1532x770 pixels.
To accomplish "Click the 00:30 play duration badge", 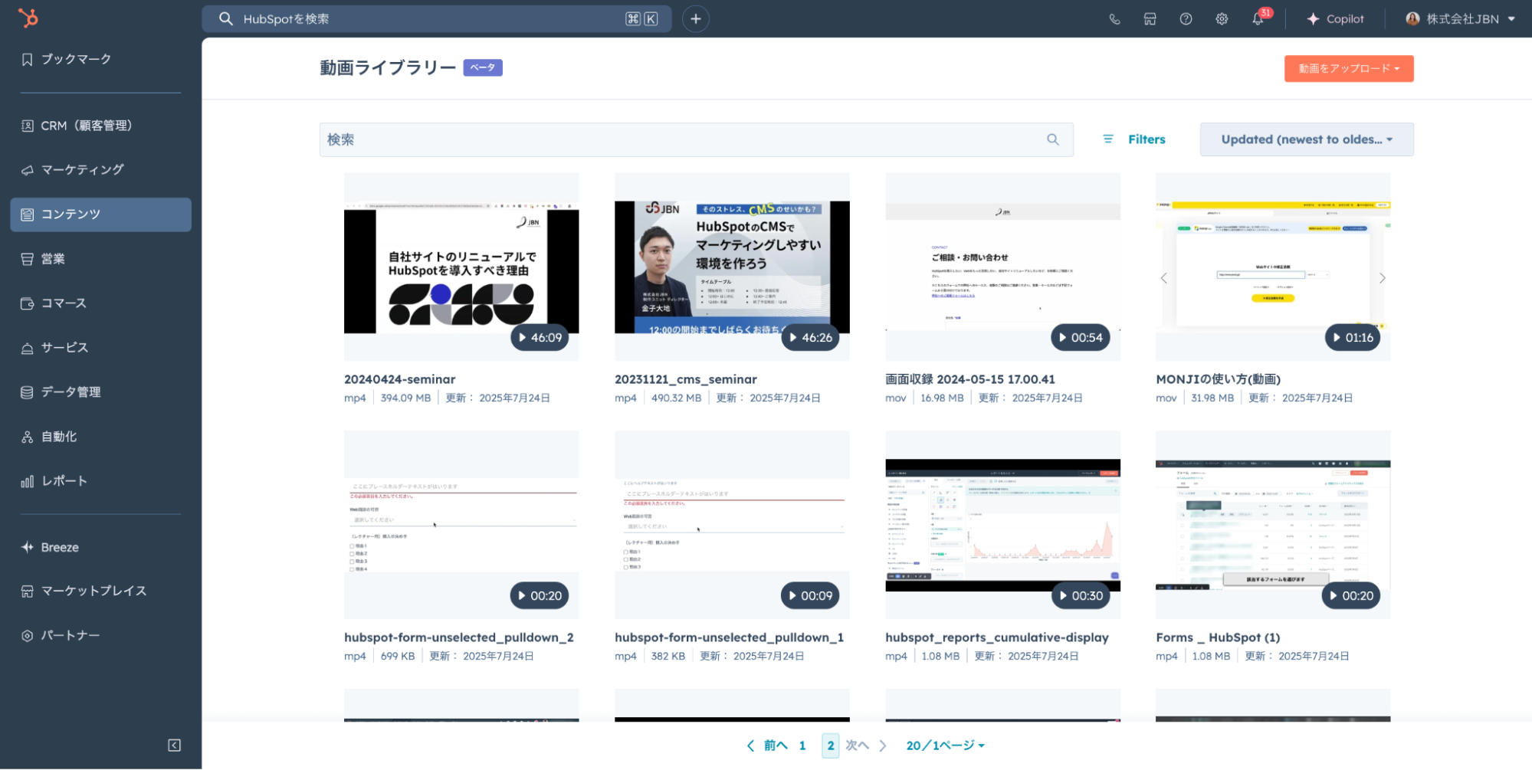I will [x=1080, y=596].
